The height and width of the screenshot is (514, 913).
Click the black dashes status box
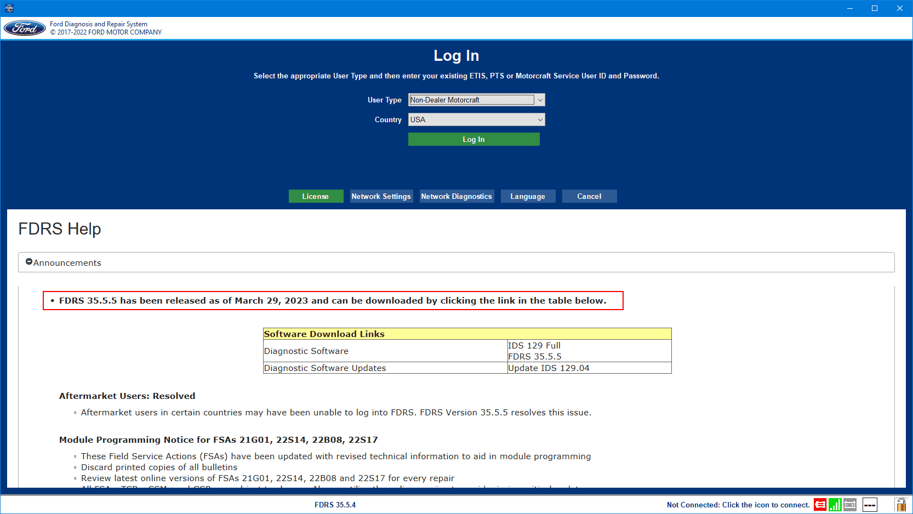point(870,505)
